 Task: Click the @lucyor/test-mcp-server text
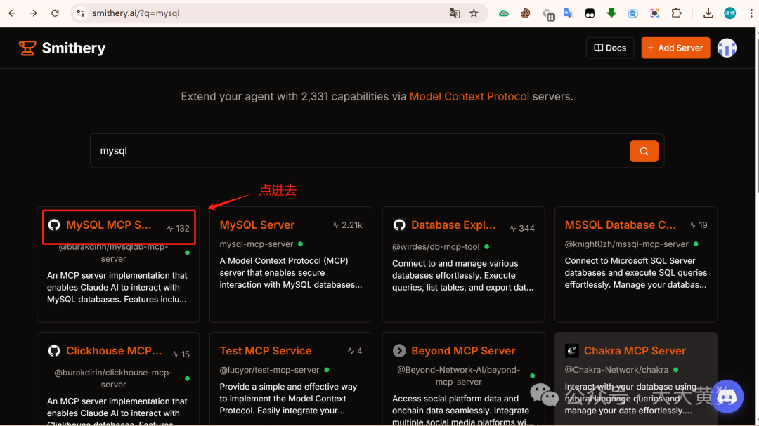tap(270, 370)
